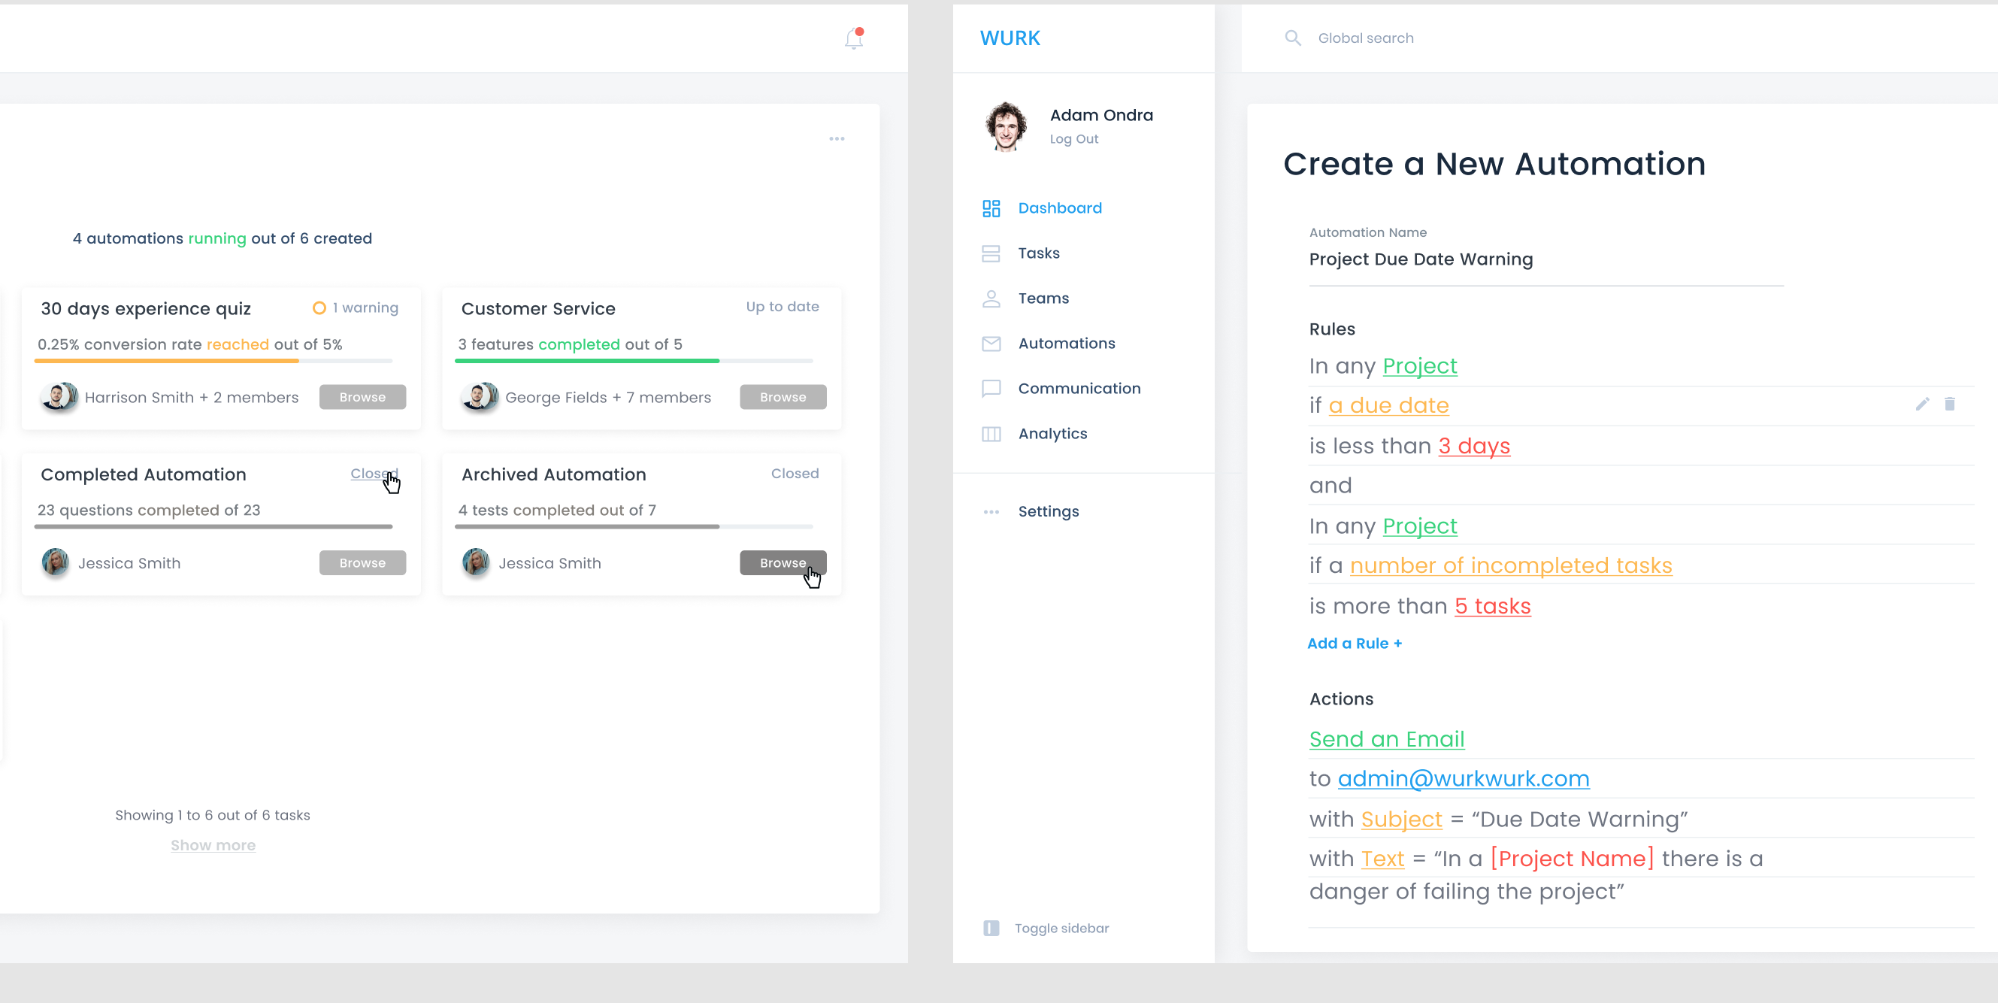The width and height of the screenshot is (1998, 1003).
Task: Open the 'Send an Email' action selector
Action: pos(1386,739)
